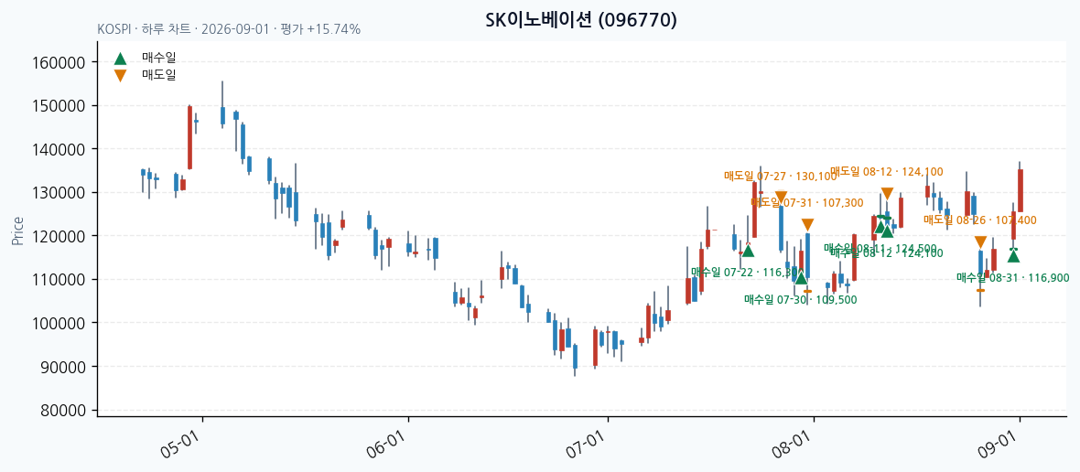Image resolution: width=1080 pixels, height=472 pixels.
Task: Select the 07-30 buy marker triangle
Action: coord(801,277)
